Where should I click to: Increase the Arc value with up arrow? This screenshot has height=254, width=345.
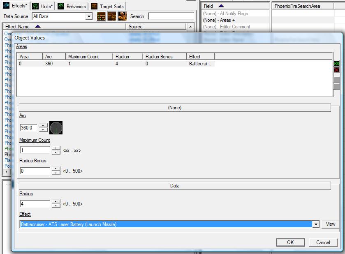43,126
